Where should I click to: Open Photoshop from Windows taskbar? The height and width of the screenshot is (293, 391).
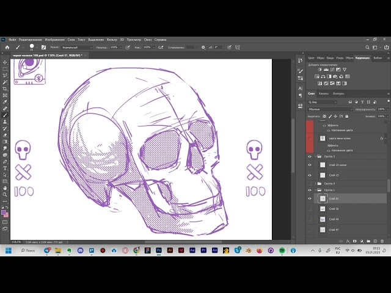click(x=159, y=250)
